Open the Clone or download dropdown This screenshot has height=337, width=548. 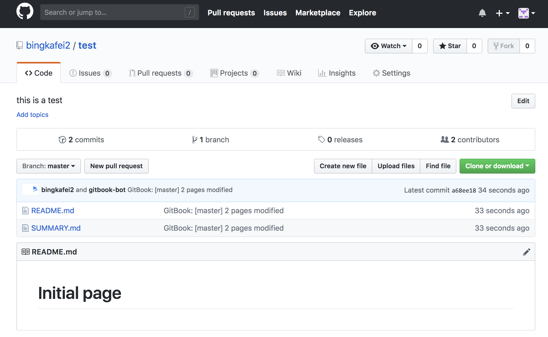[x=497, y=166]
